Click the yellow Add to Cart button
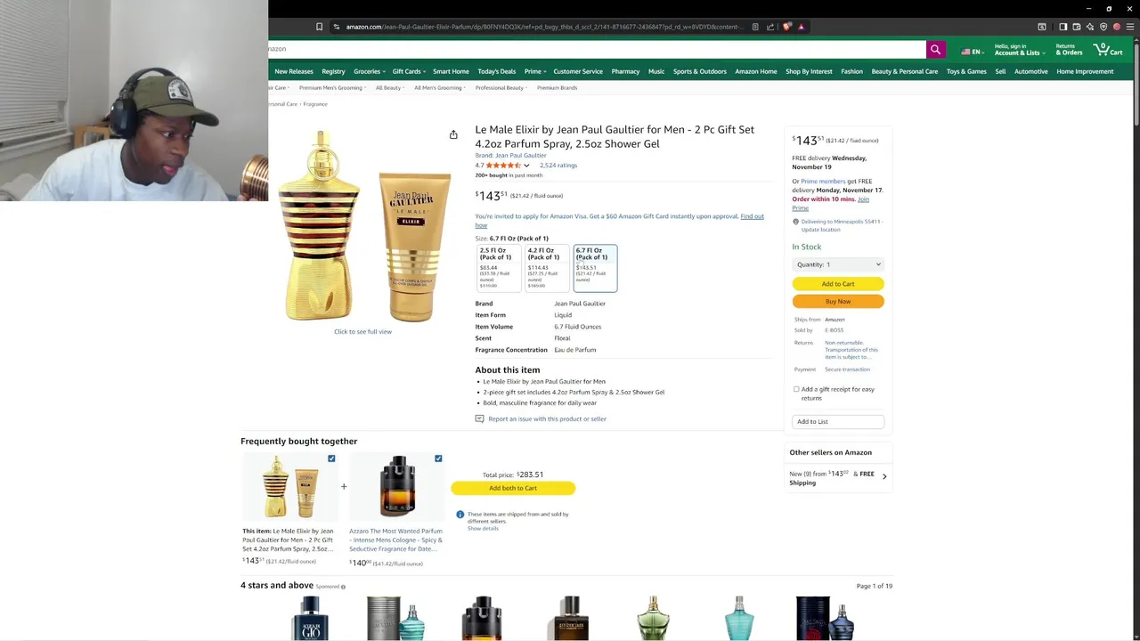The height and width of the screenshot is (641, 1140). (838, 284)
